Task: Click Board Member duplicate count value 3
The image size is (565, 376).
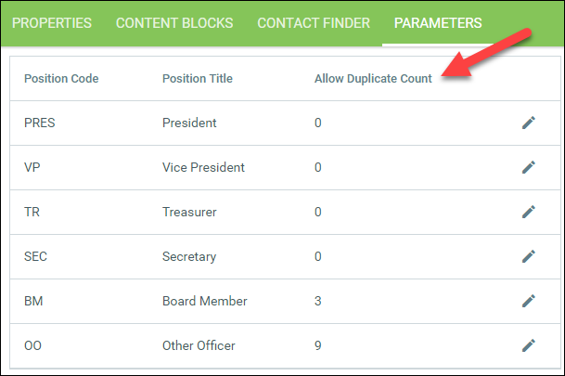Action: [x=318, y=301]
